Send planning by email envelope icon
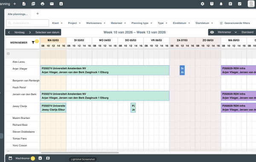Screen dimensions: 256x162 [x=52, y=4]
